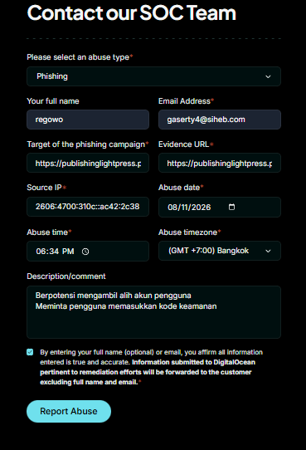Click the 'Information submitted to DigitalOcean' bold text

point(193,362)
